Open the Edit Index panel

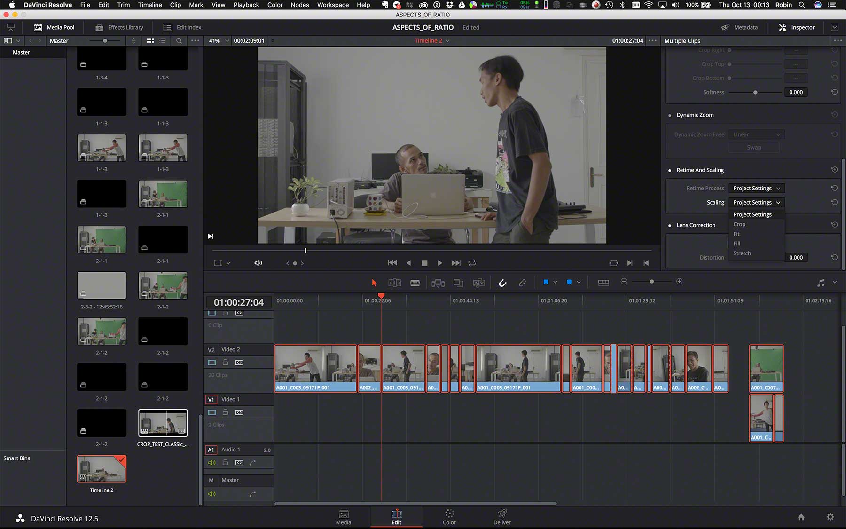click(x=182, y=27)
